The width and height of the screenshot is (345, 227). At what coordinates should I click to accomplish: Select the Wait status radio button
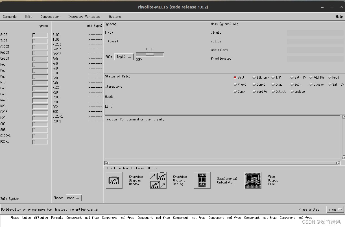click(235, 77)
